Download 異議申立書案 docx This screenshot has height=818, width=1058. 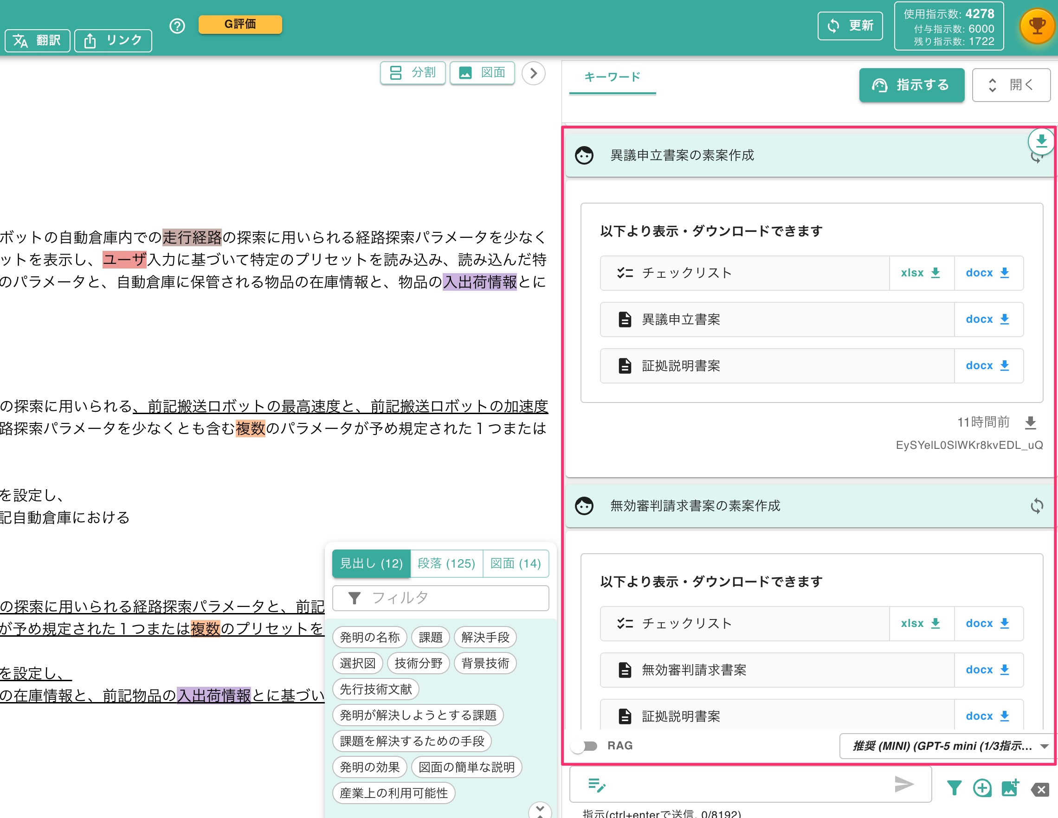click(x=988, y=320)
